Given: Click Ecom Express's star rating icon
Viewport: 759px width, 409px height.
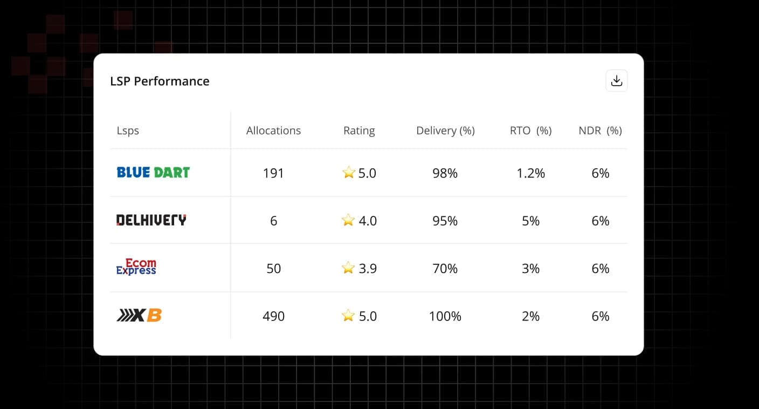Looking at the screenshot, I should [349, 268].
